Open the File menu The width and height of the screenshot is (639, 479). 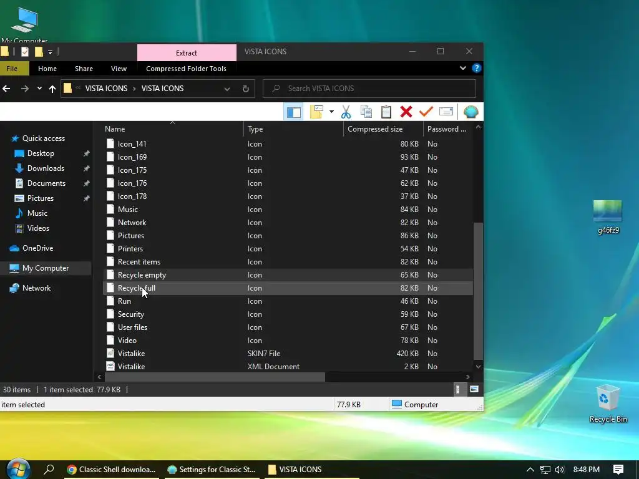tap(12, 69)
